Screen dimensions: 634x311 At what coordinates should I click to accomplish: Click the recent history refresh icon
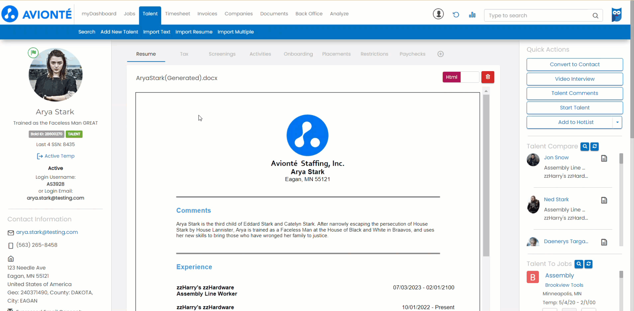click(x=456, y=14)
